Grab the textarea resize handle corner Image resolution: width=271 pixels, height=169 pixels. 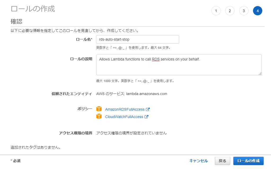click(x=260, y=74)
